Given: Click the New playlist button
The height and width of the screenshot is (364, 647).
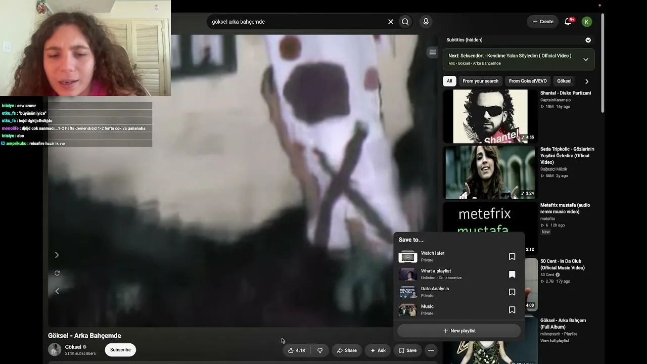Looking at the screenshot, I should (x=459, y=331).
